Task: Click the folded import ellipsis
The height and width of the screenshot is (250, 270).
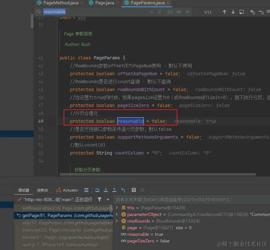Action: [x=81, y=18]
